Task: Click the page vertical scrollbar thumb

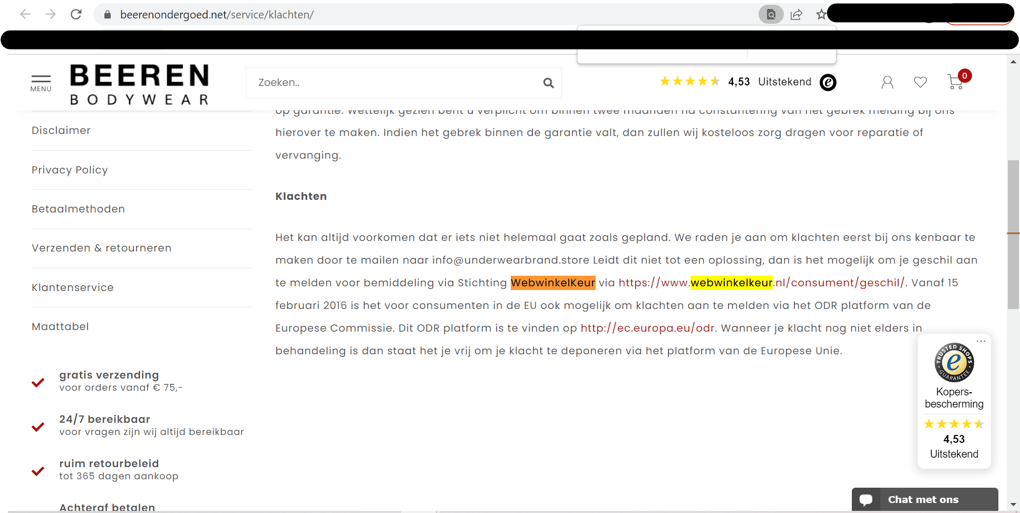Action: click(1013, 235)
